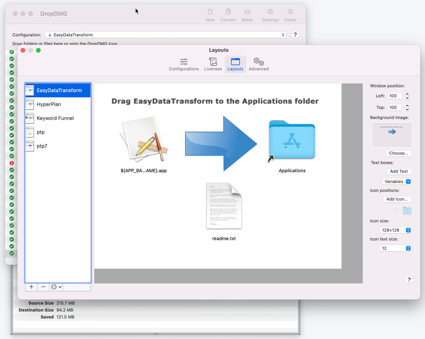Open the Licenses pane
This screenshot has width=425, height=339.
(213, 64)
